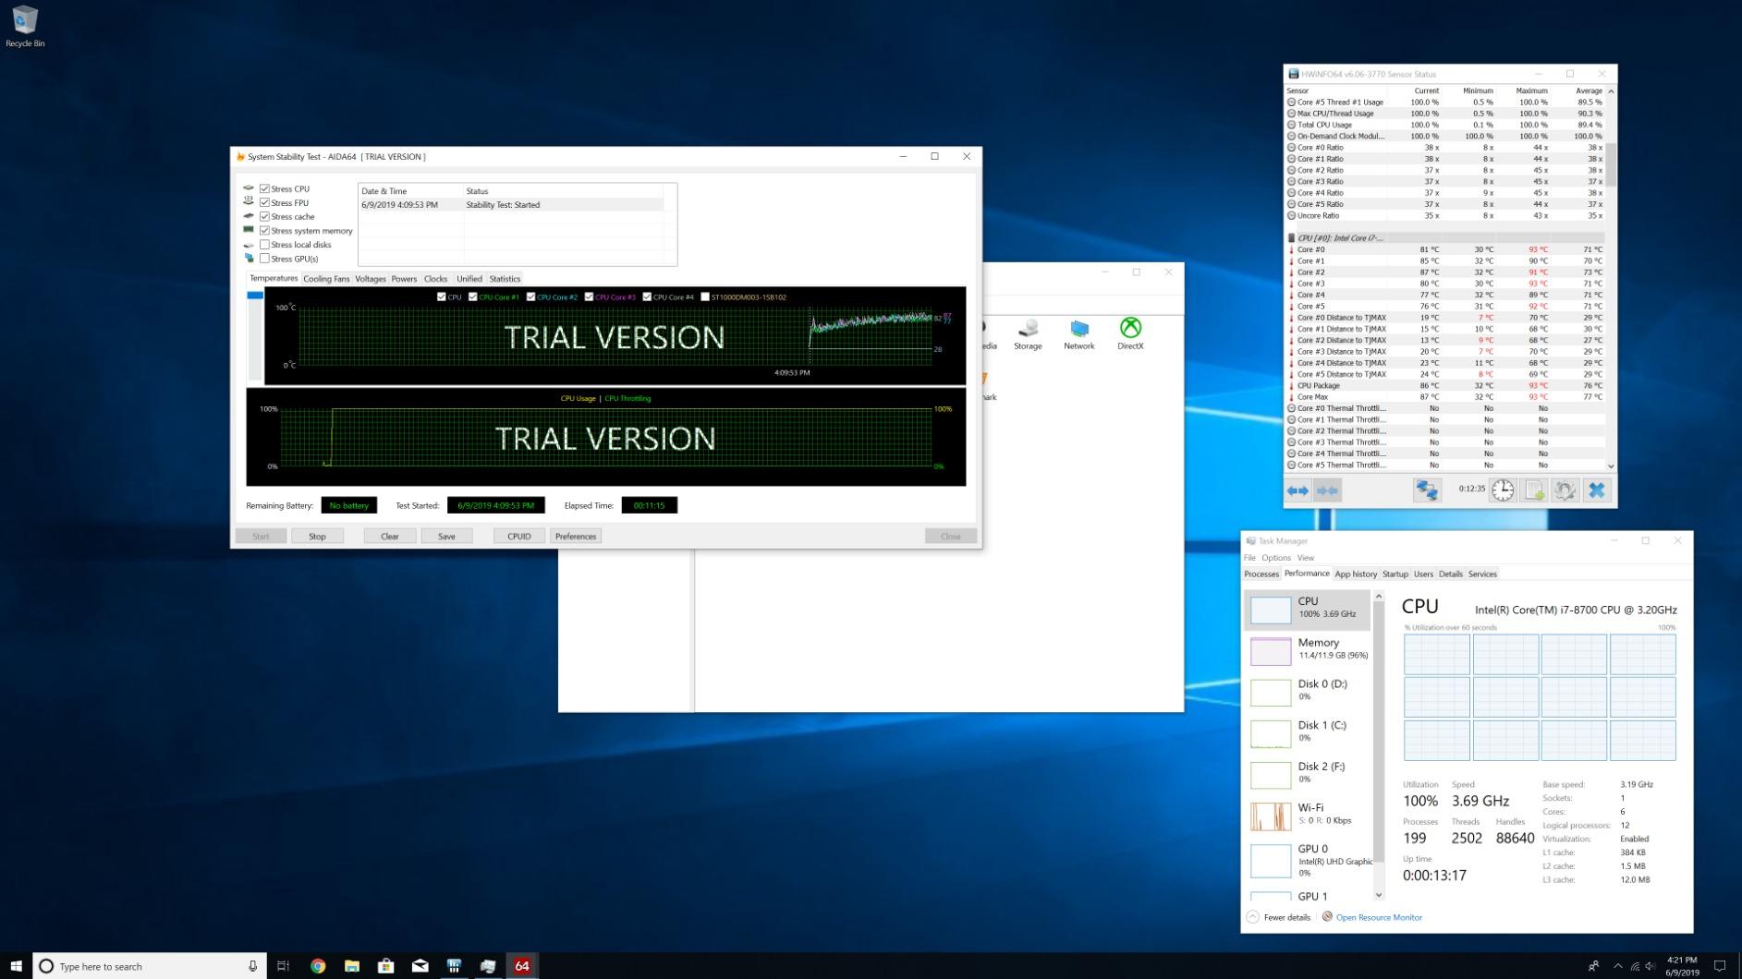Viewport: 1742px width, 979px height.
Task: Click taskbar clock showing 4:21 PM
Action: click(x=1683, y=966)
